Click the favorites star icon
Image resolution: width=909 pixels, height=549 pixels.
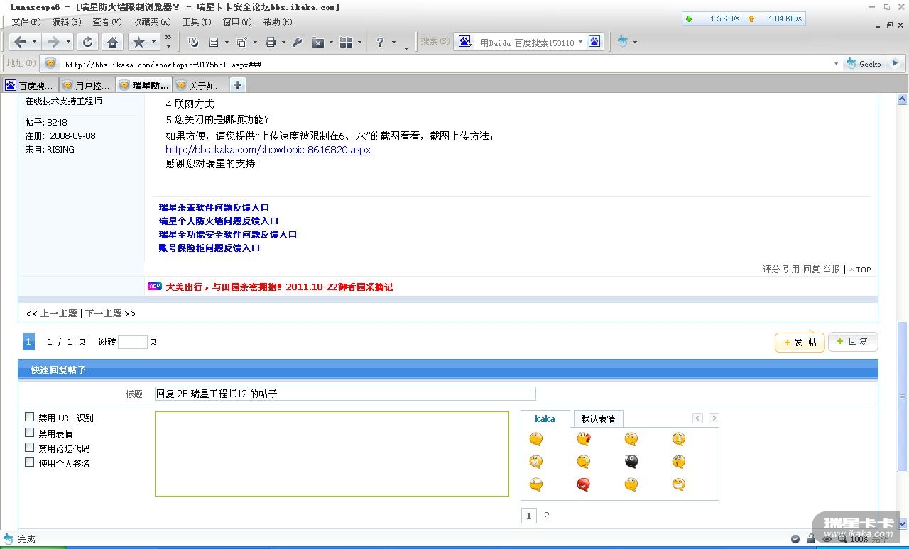[138, 42]
